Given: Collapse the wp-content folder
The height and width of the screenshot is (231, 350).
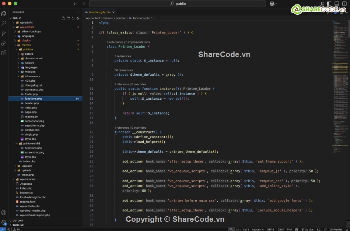Looking at the screenshot, I should (x=13, y=27).
